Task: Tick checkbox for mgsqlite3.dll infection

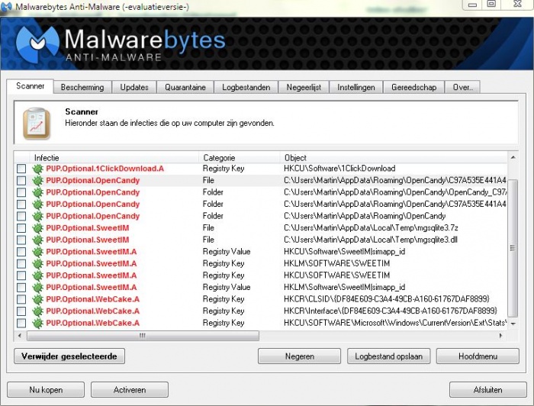Action: [x=21, y=240]
